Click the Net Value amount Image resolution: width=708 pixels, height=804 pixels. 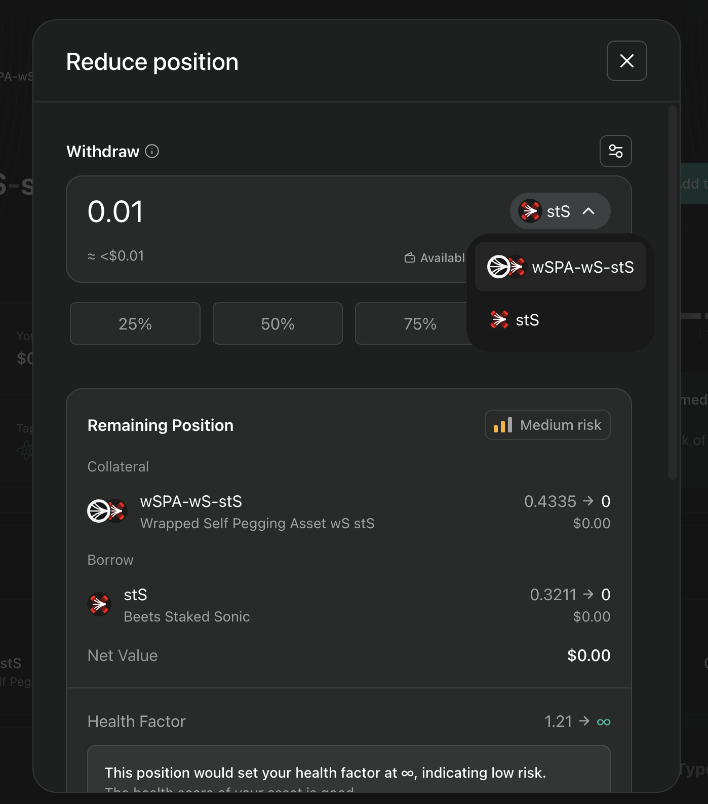click(x=588, y=655)
